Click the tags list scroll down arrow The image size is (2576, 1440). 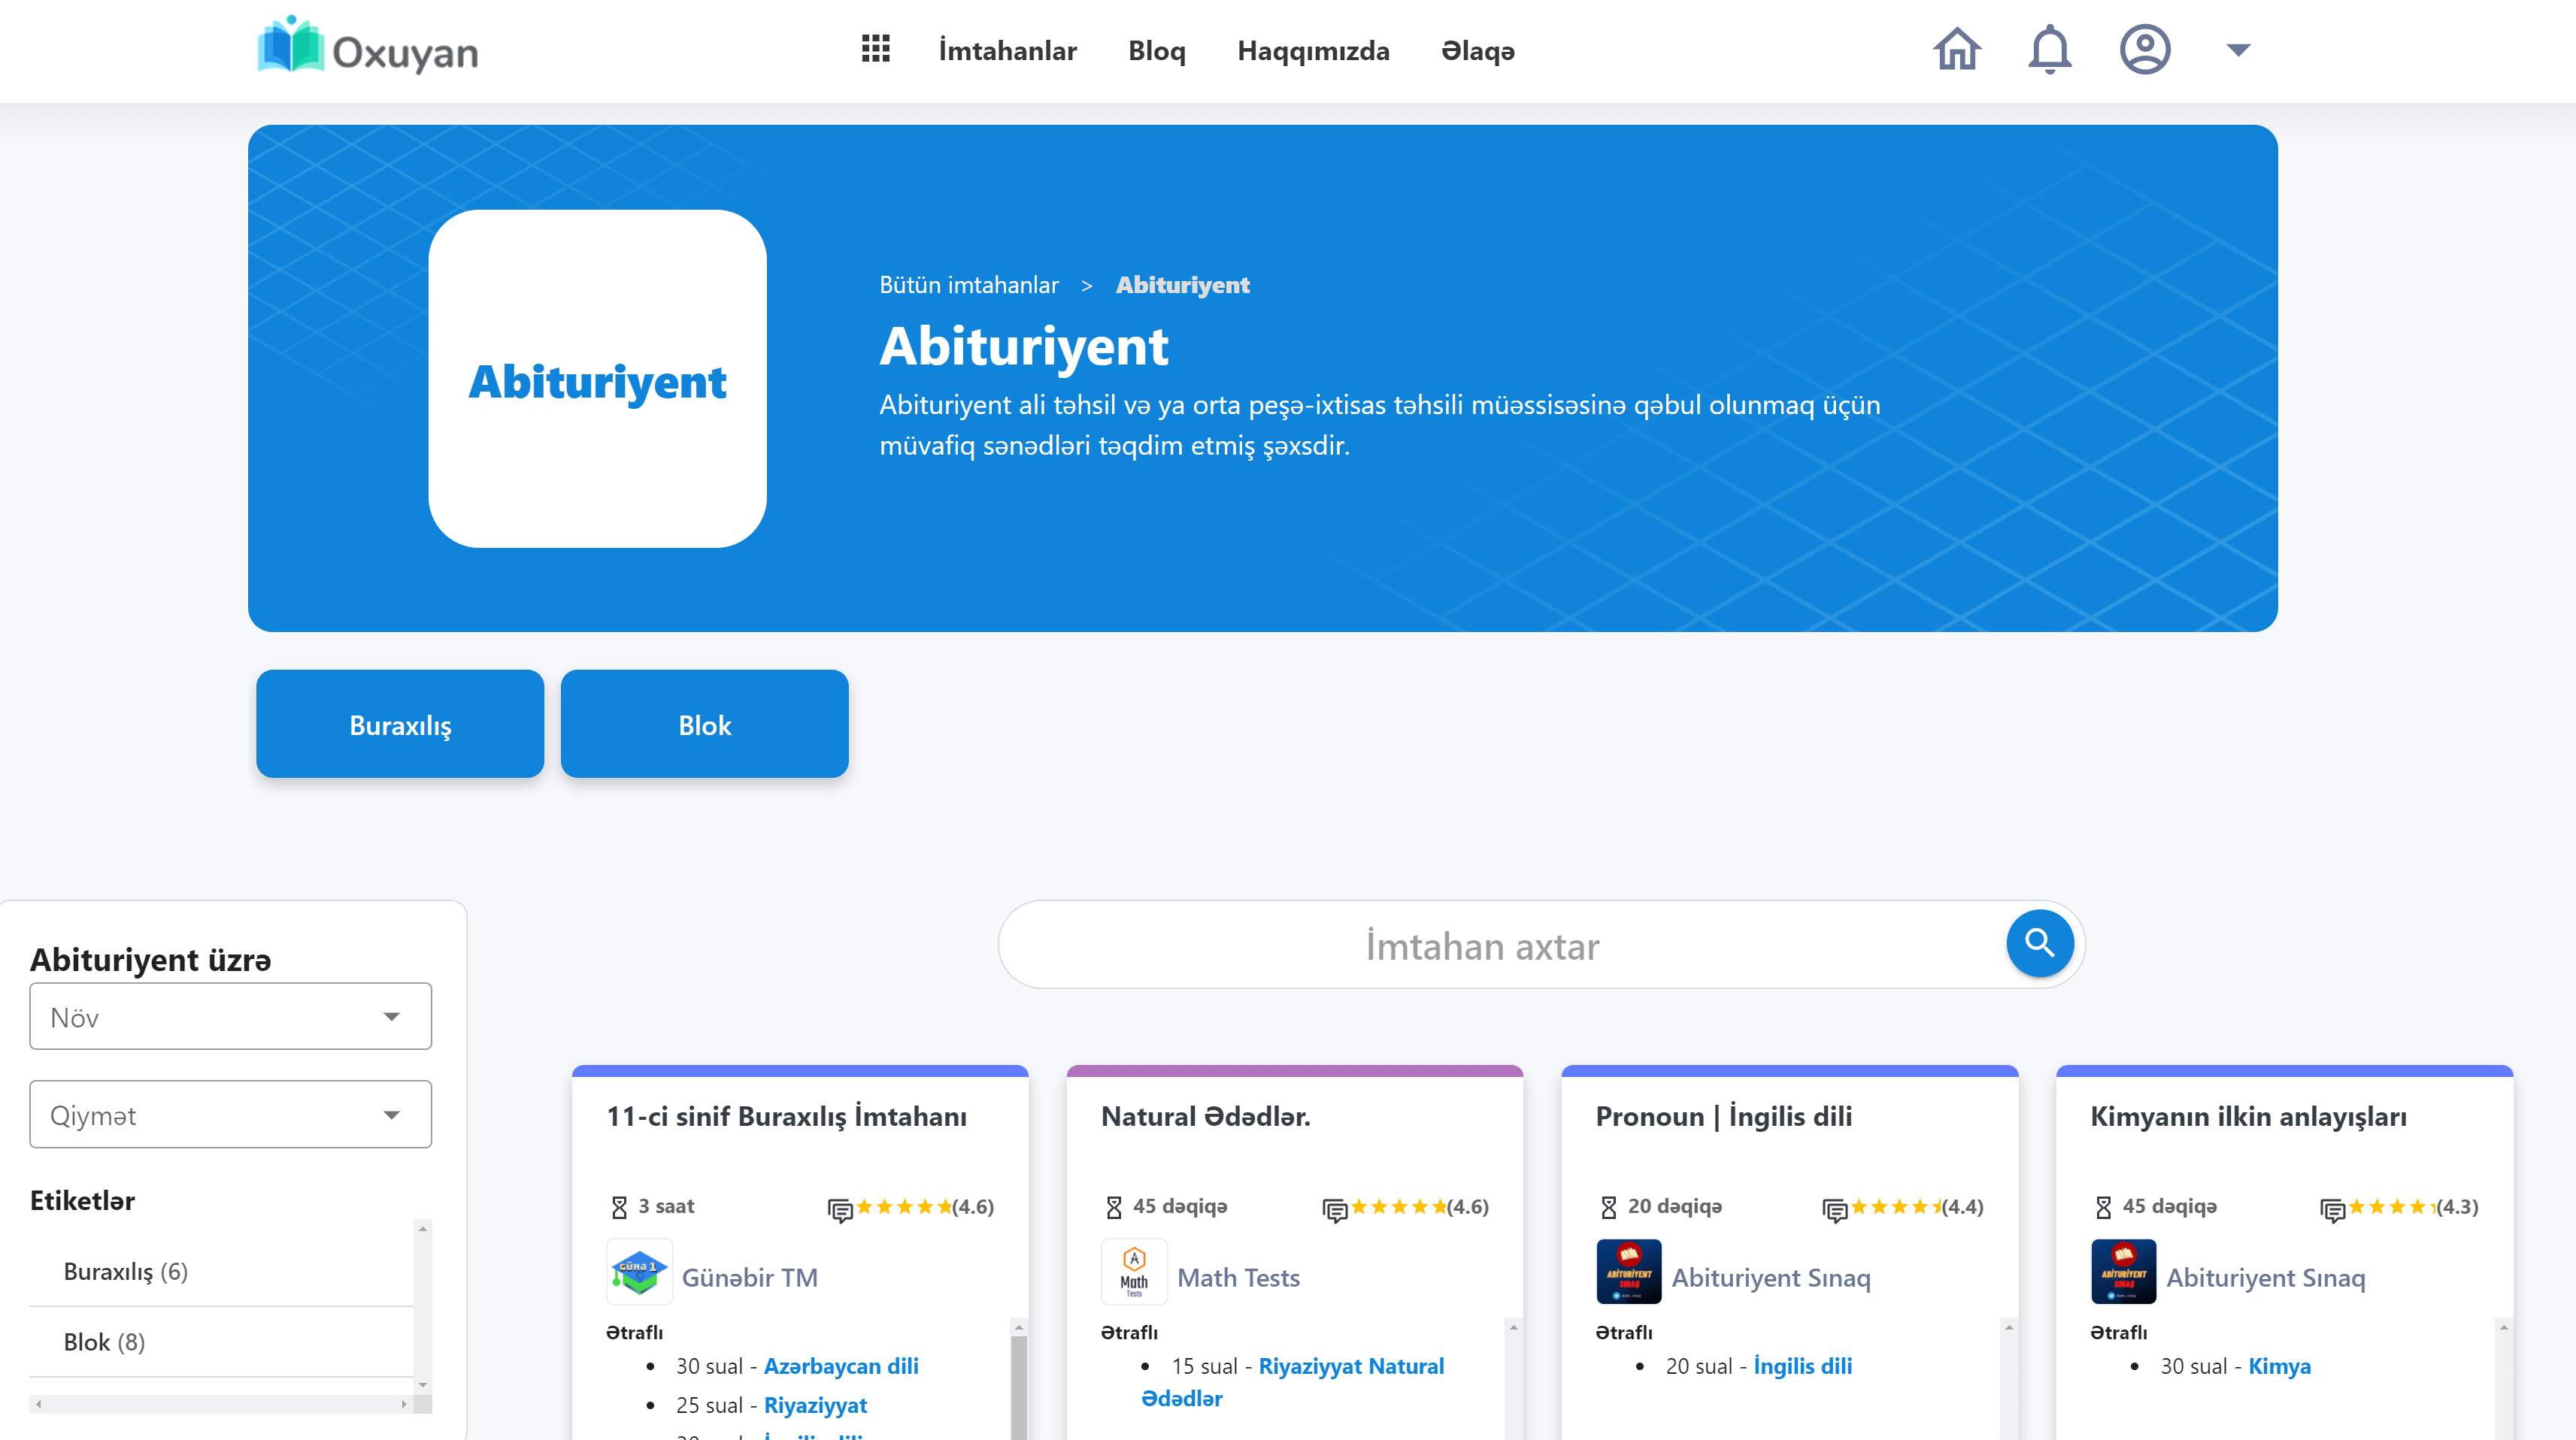click(x=423, y=1385)
